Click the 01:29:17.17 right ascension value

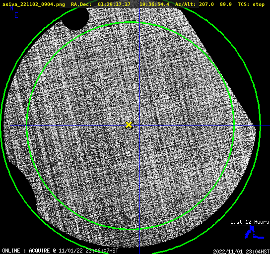click(114, 4)
